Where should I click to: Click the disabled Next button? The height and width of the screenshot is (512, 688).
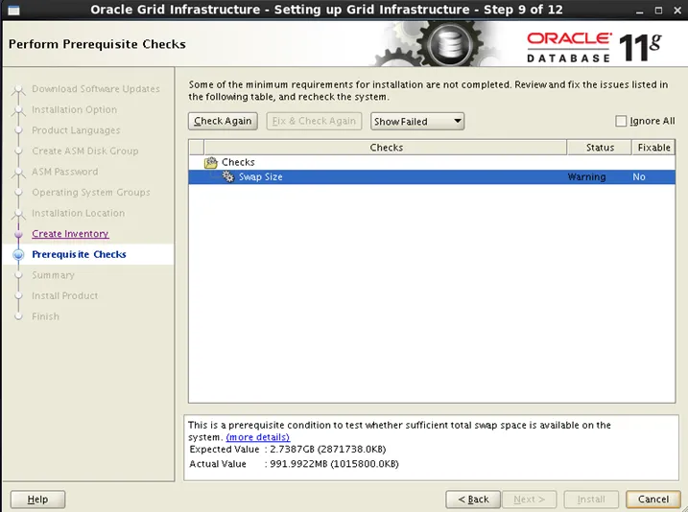(x=529, y=499)
